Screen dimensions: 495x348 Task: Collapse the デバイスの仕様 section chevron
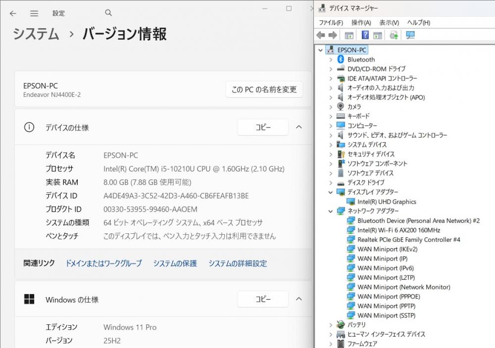click(299, 127)
